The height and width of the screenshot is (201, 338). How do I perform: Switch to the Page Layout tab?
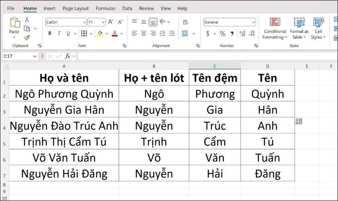(76, 8)
